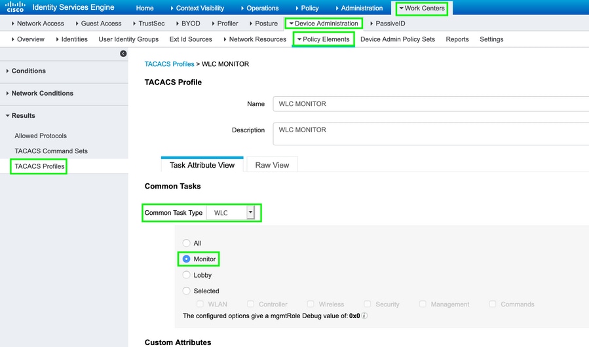Go to Ext Id Sources
This screenshot has width=589, height=347.
tap(191, 39)
